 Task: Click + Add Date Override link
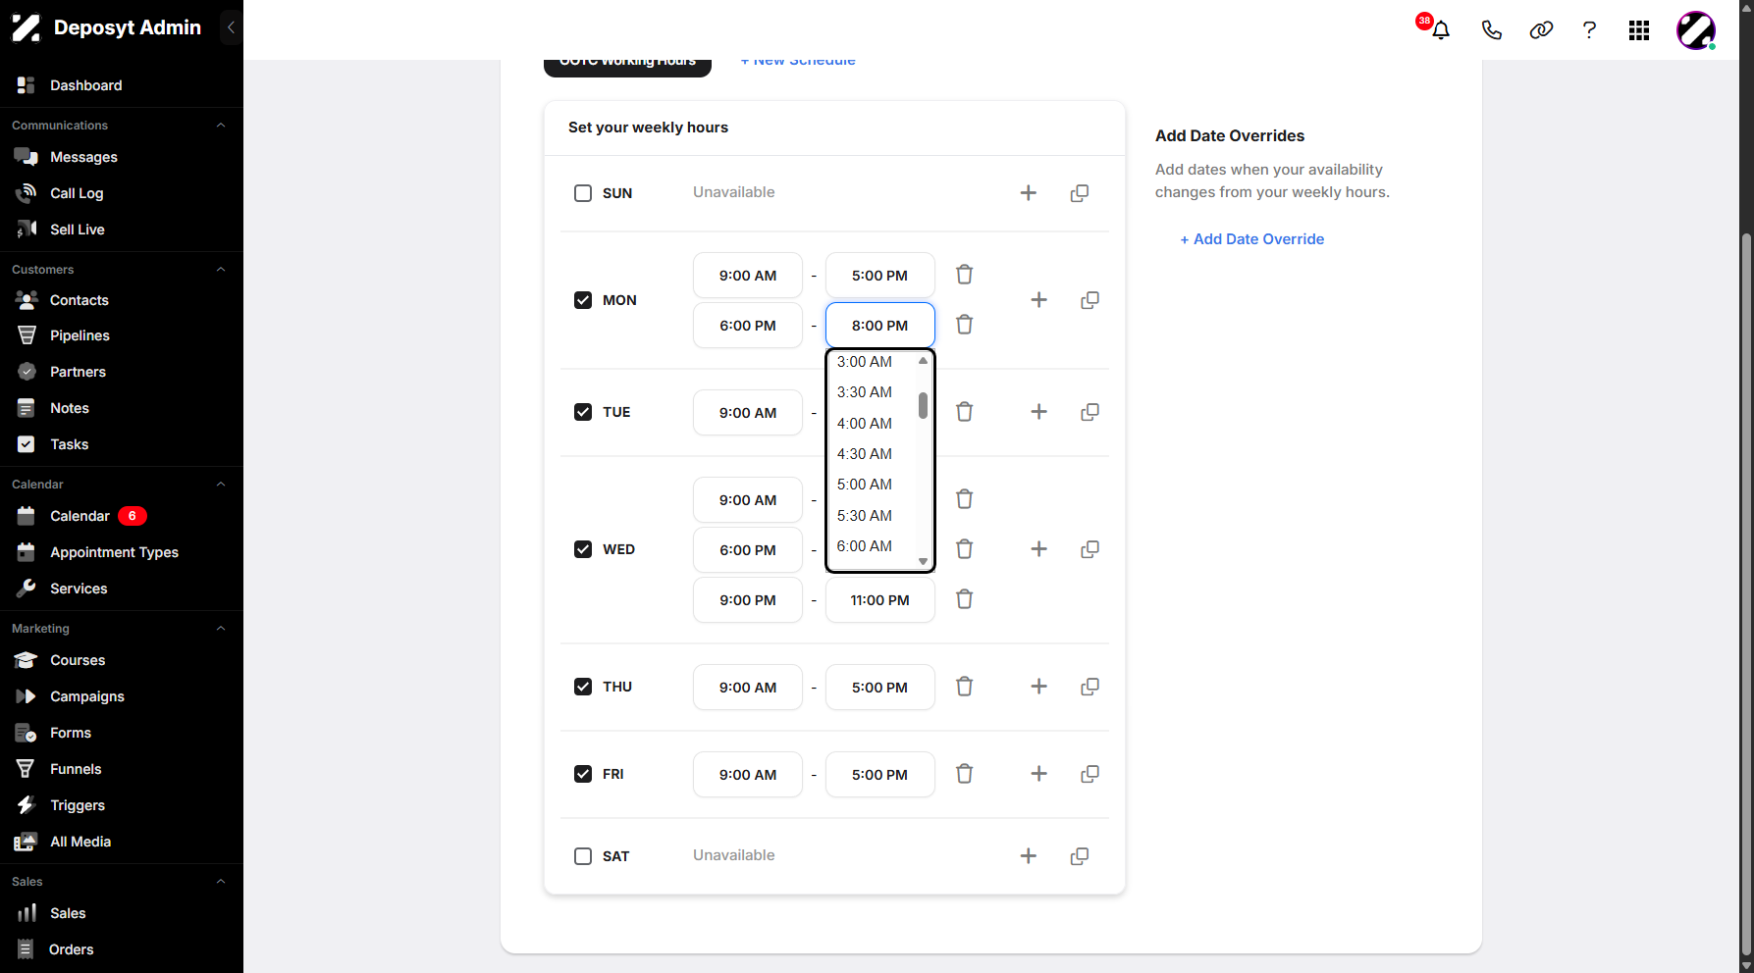point(1252,239)
